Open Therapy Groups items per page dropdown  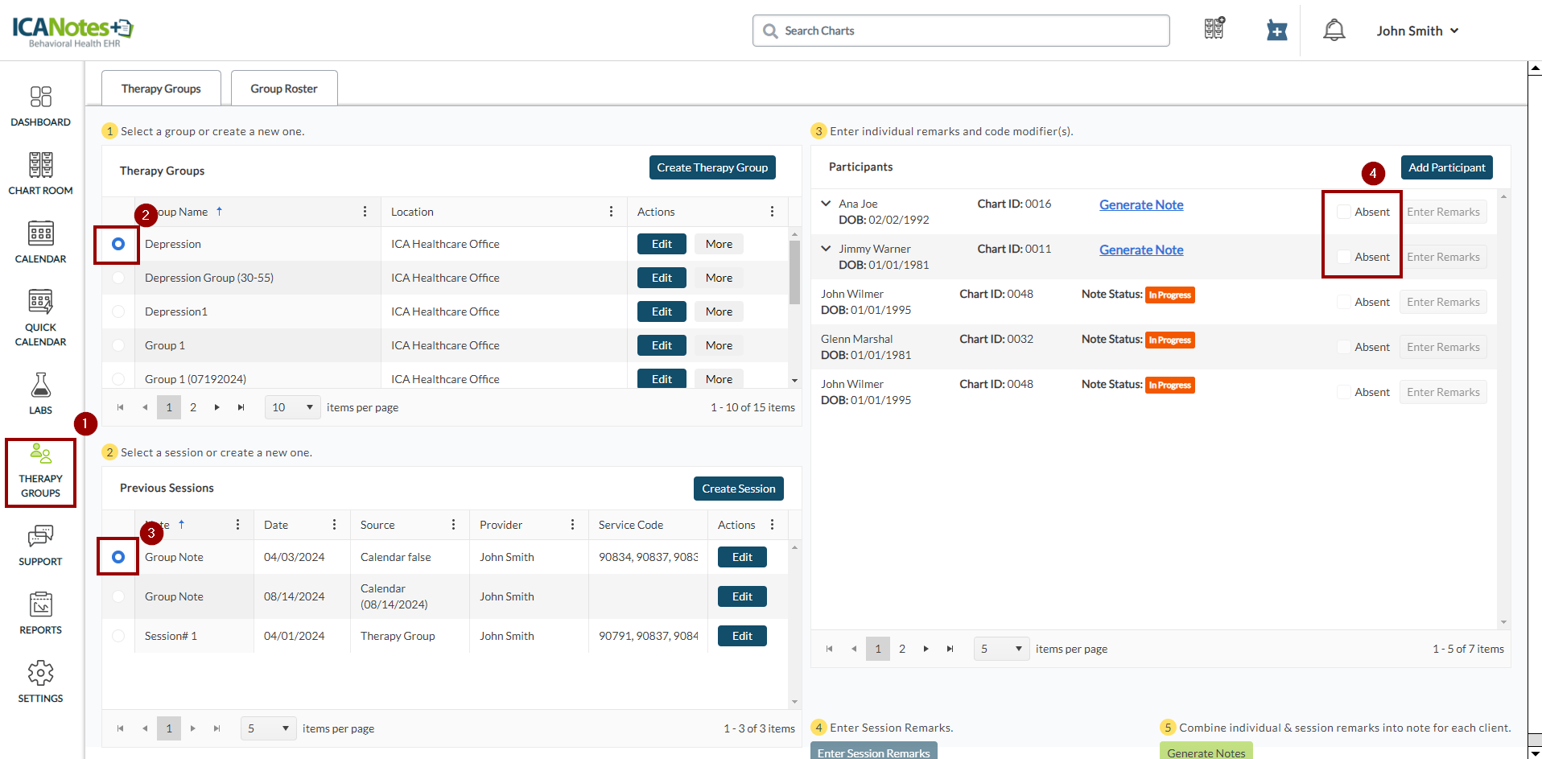pyautogui.click(x=292, y=407)
